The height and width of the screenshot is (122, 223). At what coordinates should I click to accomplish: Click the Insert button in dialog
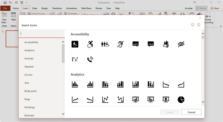[170, 112]
